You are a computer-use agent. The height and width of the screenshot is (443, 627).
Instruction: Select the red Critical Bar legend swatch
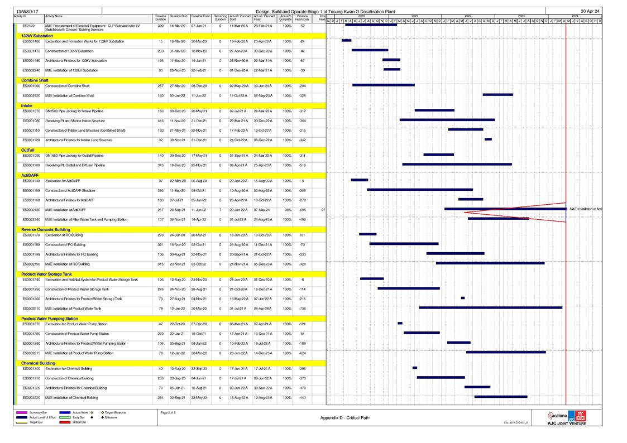click(x=64, y=422)
